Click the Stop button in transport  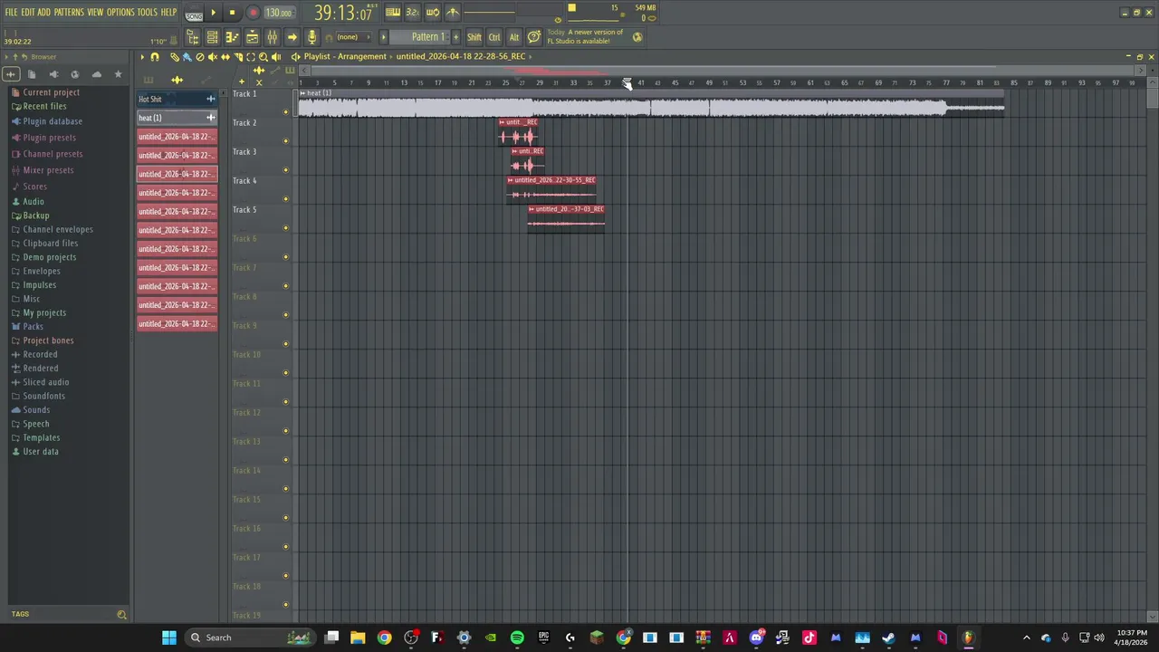pos(232,13)
